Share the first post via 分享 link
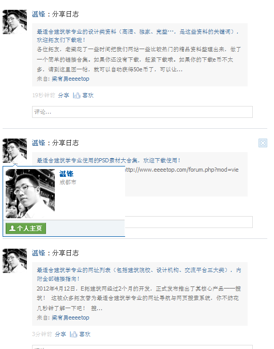274x349 pixels. (64, 96)
